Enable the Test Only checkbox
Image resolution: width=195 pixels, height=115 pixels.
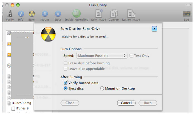pos(131,56)
